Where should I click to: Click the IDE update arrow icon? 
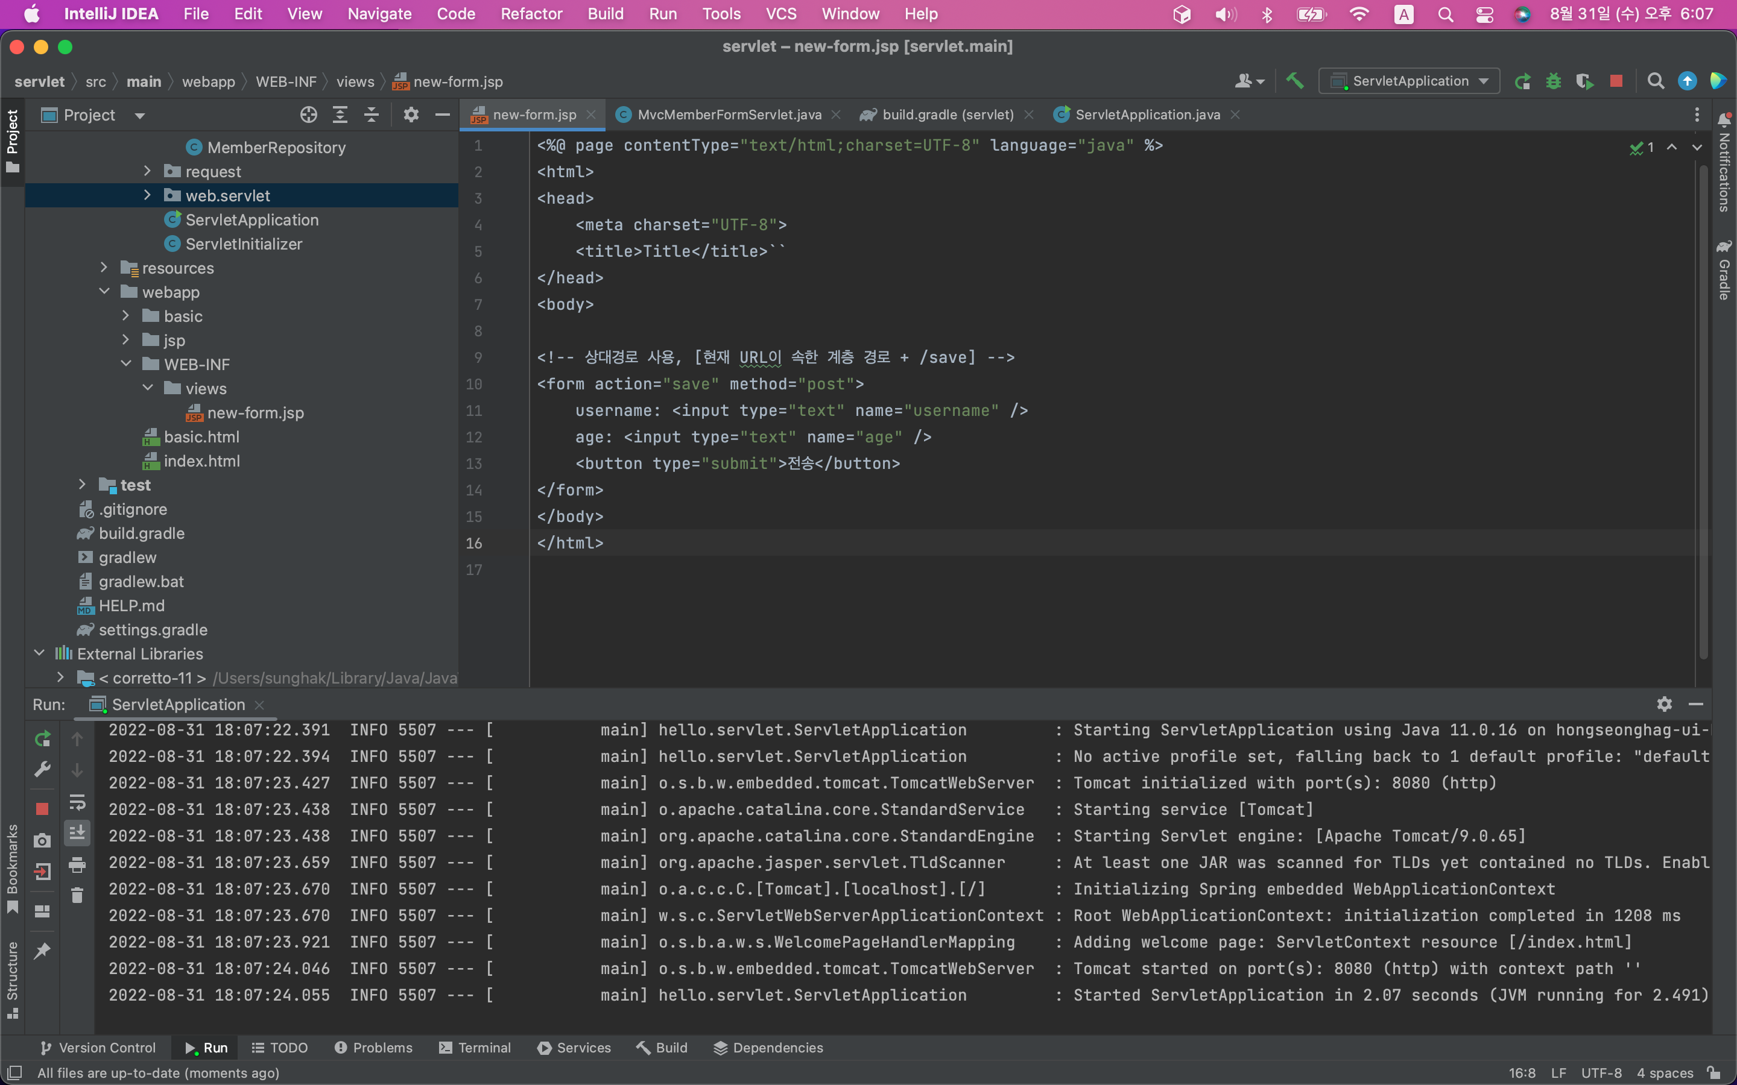coord(1687,81)
